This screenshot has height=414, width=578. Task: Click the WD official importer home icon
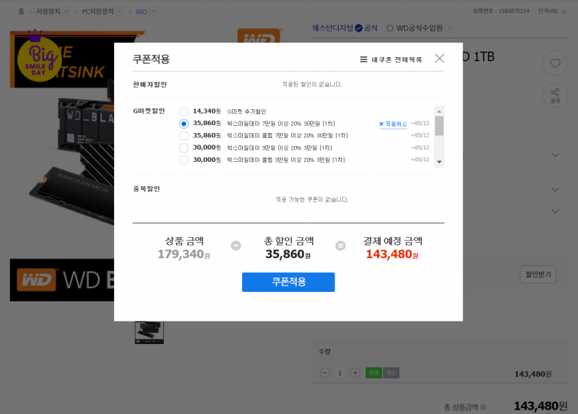click(x=389, y=28)
